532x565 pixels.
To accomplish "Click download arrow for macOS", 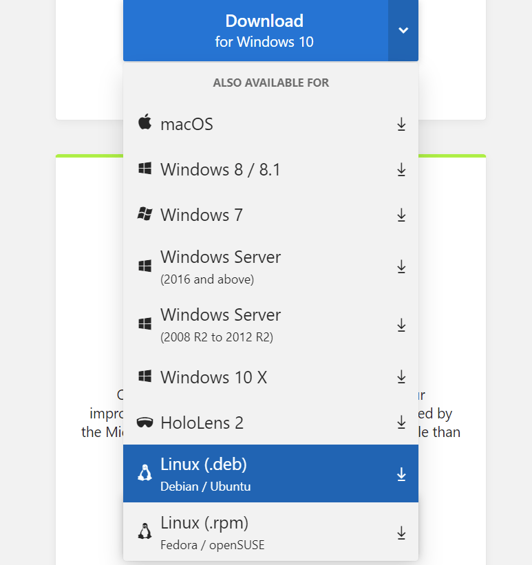I will [401, 125].
